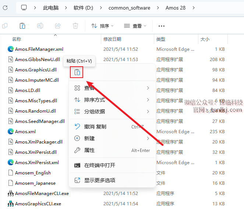Click the file icon of Amos.MiscTypes.dll
244x209 pixels.
(11, 100)
